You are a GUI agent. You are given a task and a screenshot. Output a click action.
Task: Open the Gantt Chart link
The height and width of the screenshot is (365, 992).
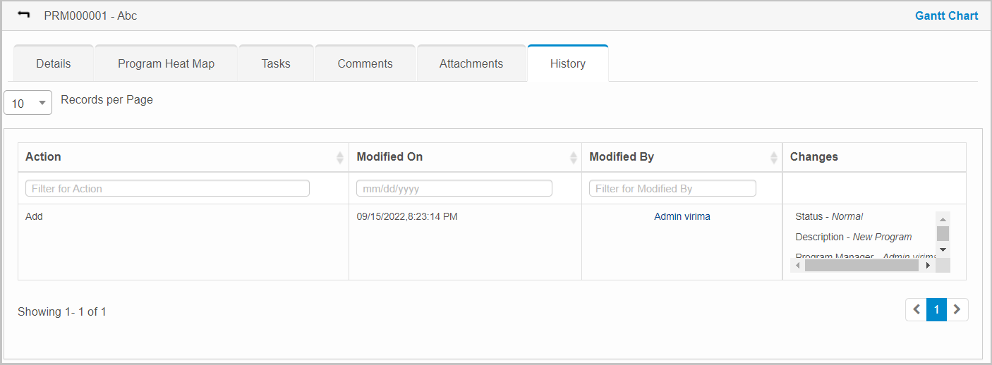point(946,16)
